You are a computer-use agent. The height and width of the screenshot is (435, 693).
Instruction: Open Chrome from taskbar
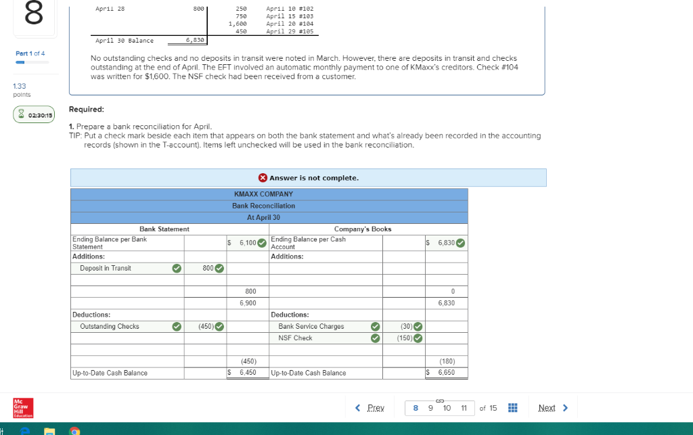[x=74, y=431]
